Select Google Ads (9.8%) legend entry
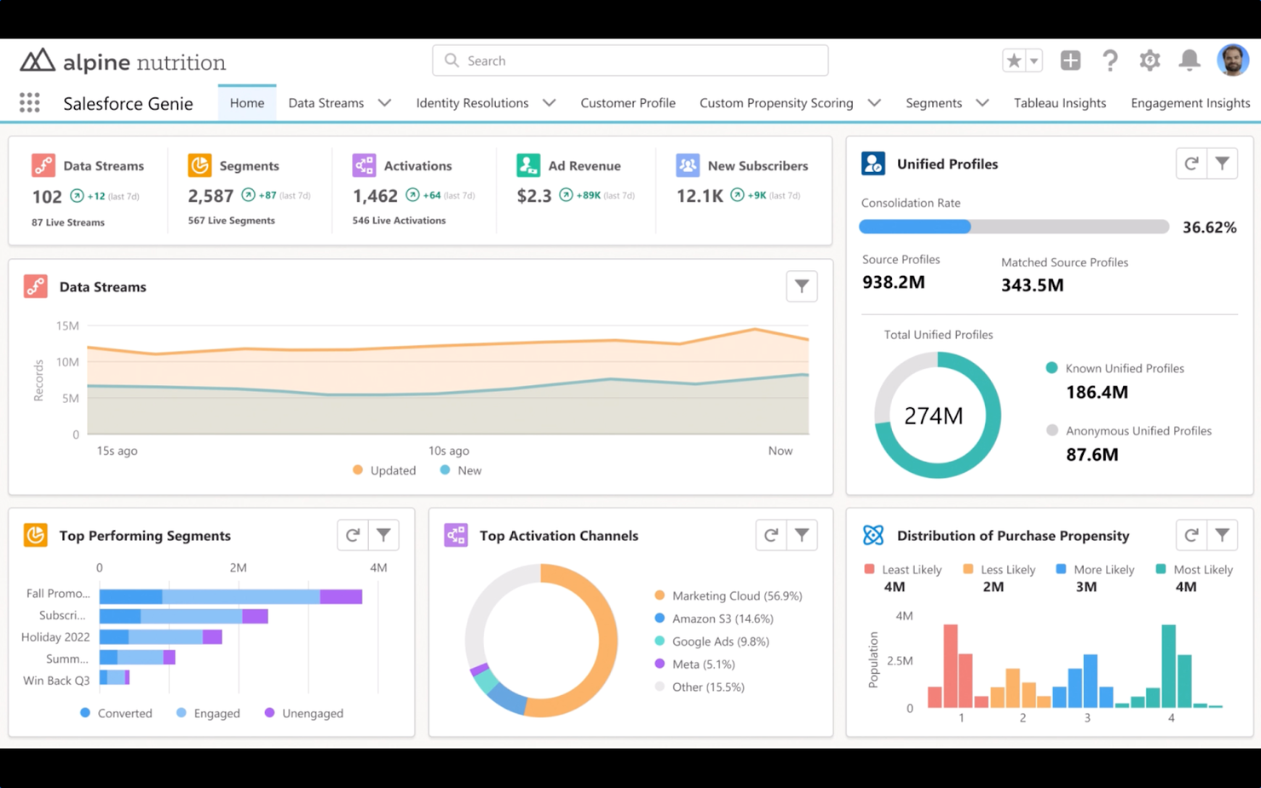1261x788 pixels. coord(711,641)
